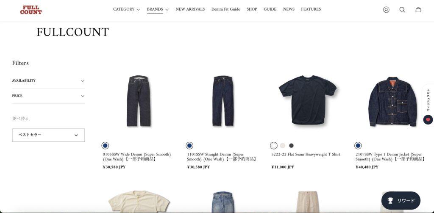434x213 pixels.
Task: Choose dark gray color for Flat Seam T Shirt
Action: [x=291, y=146]
